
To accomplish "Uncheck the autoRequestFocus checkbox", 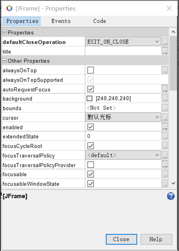I will pos(91,89).
